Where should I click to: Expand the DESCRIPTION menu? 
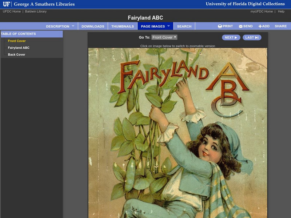tap(59, 26)
